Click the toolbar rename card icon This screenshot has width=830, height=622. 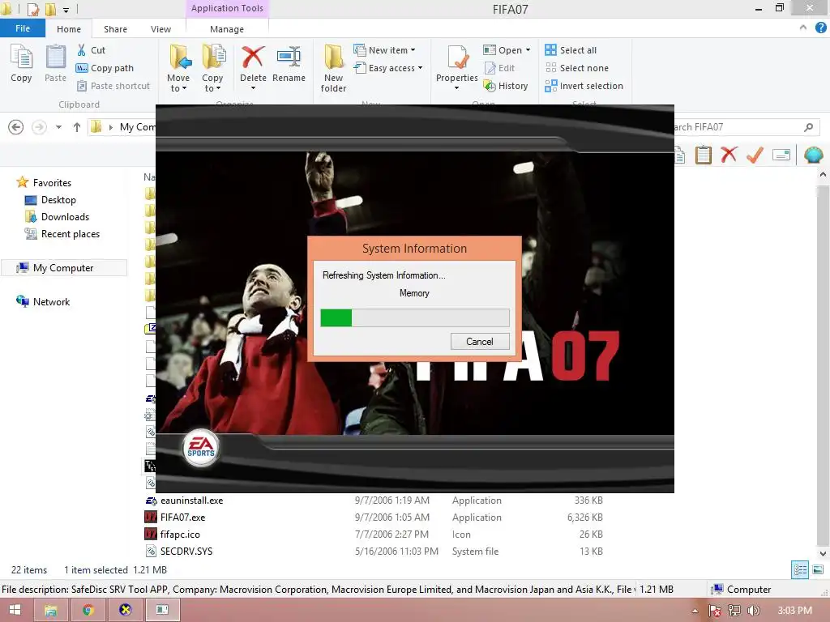(781, 155)
